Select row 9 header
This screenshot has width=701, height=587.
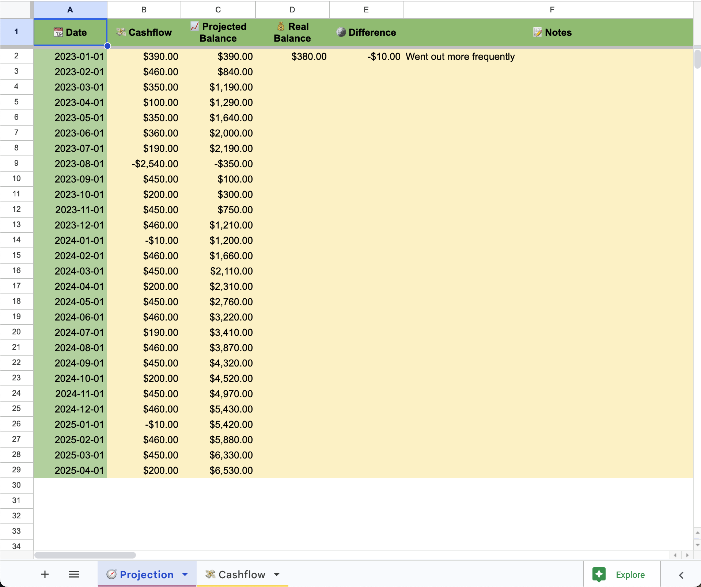(x=16, y=163)
